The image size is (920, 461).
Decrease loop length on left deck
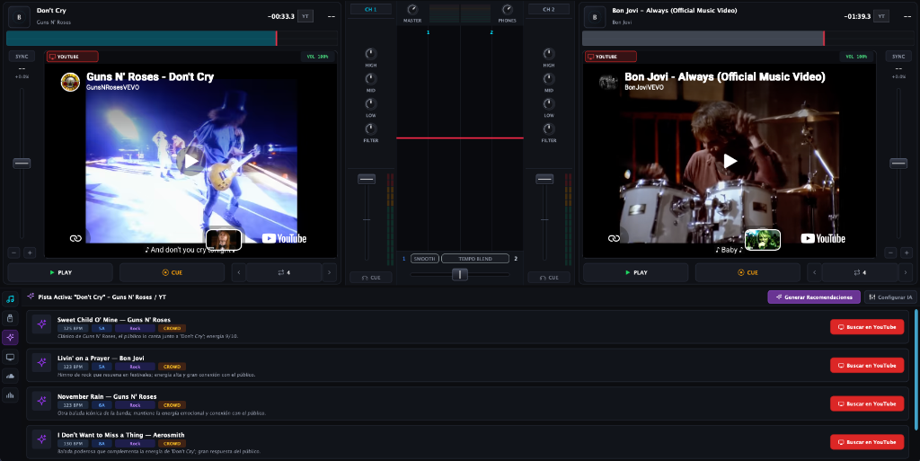click(x=237, y=272)
